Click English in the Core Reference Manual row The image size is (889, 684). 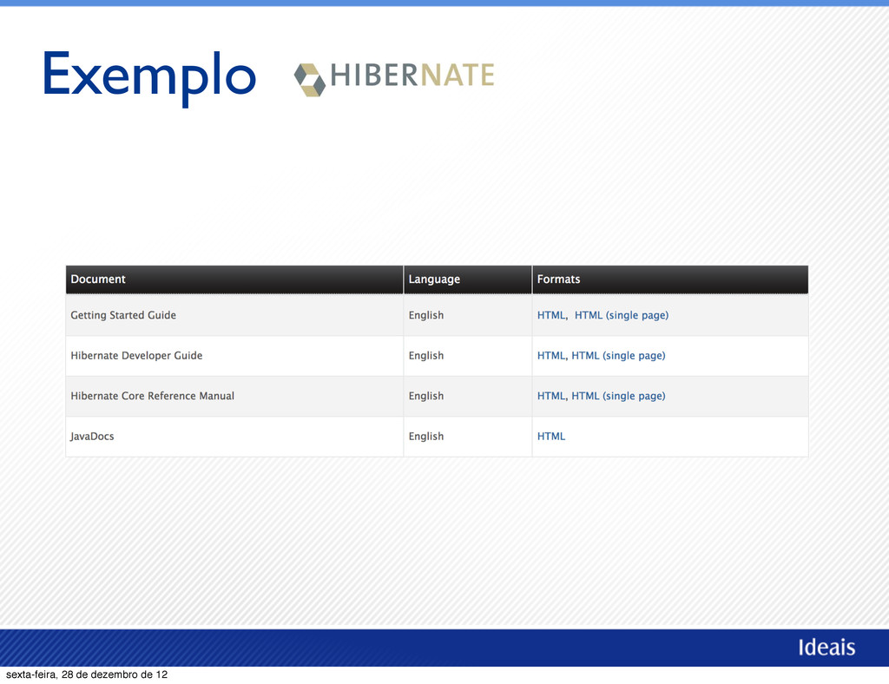tap(425, 396)
